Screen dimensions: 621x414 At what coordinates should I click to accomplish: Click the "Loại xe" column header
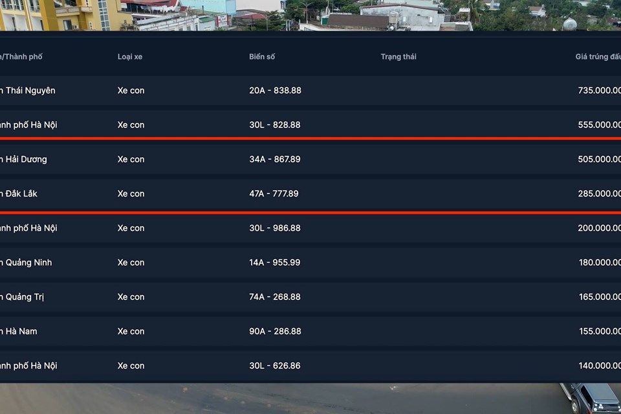point(130,57)
